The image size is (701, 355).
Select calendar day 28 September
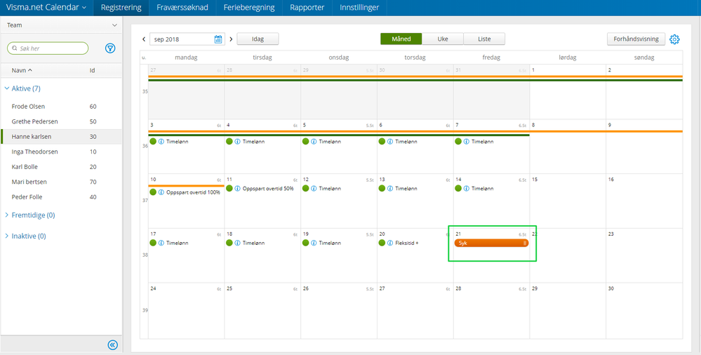(x=491, y=311)
